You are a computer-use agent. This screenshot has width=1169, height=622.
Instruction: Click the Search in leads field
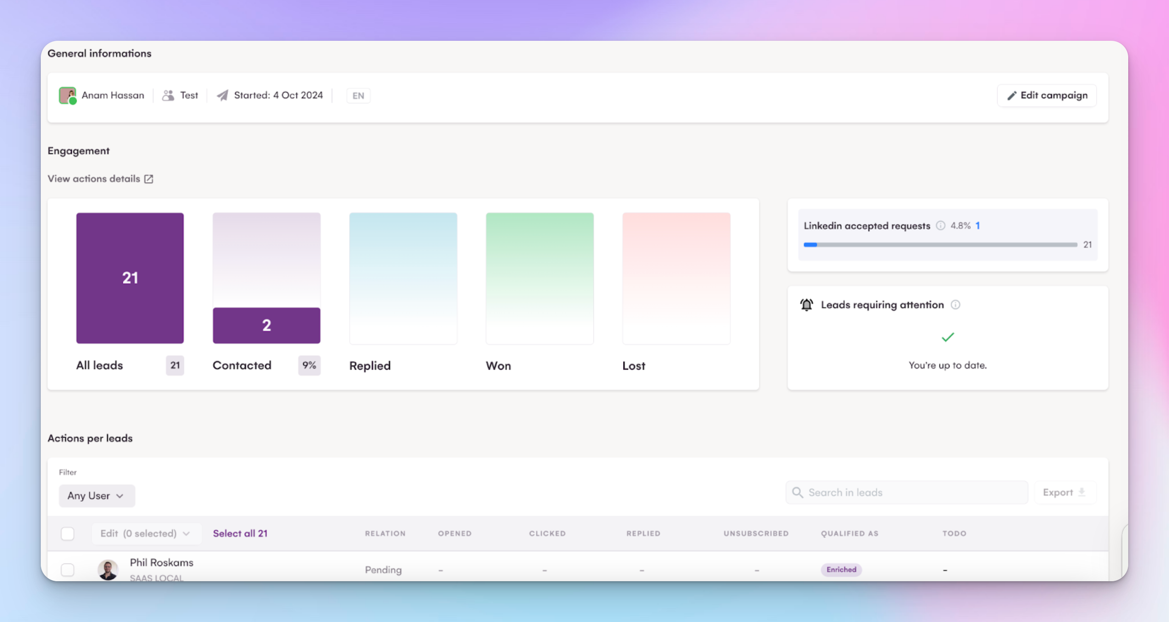tap(912, 492)
